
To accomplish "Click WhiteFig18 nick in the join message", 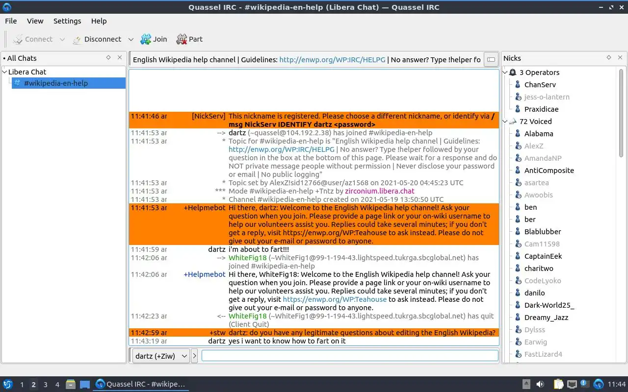I will click(x=247, y=258).
